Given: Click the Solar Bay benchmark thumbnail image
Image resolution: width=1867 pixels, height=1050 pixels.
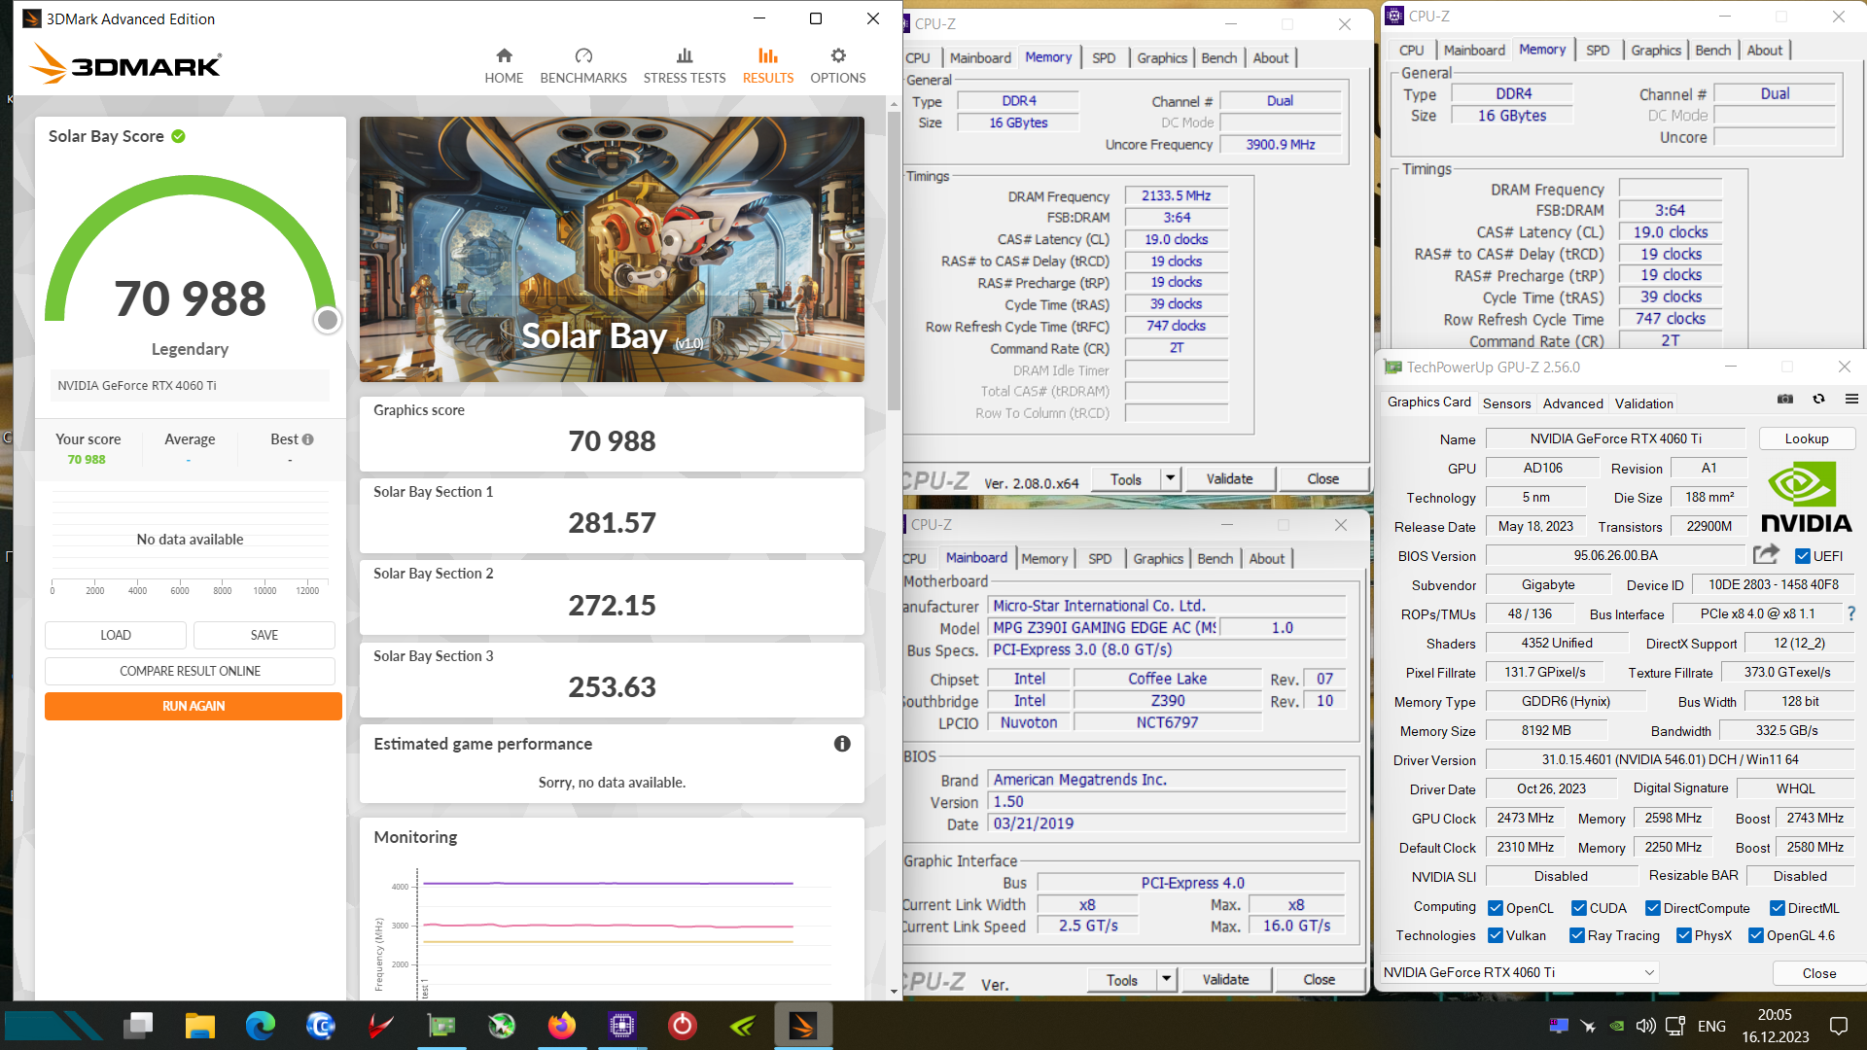Looking at the screenshot, I should (x=612, y=249).
